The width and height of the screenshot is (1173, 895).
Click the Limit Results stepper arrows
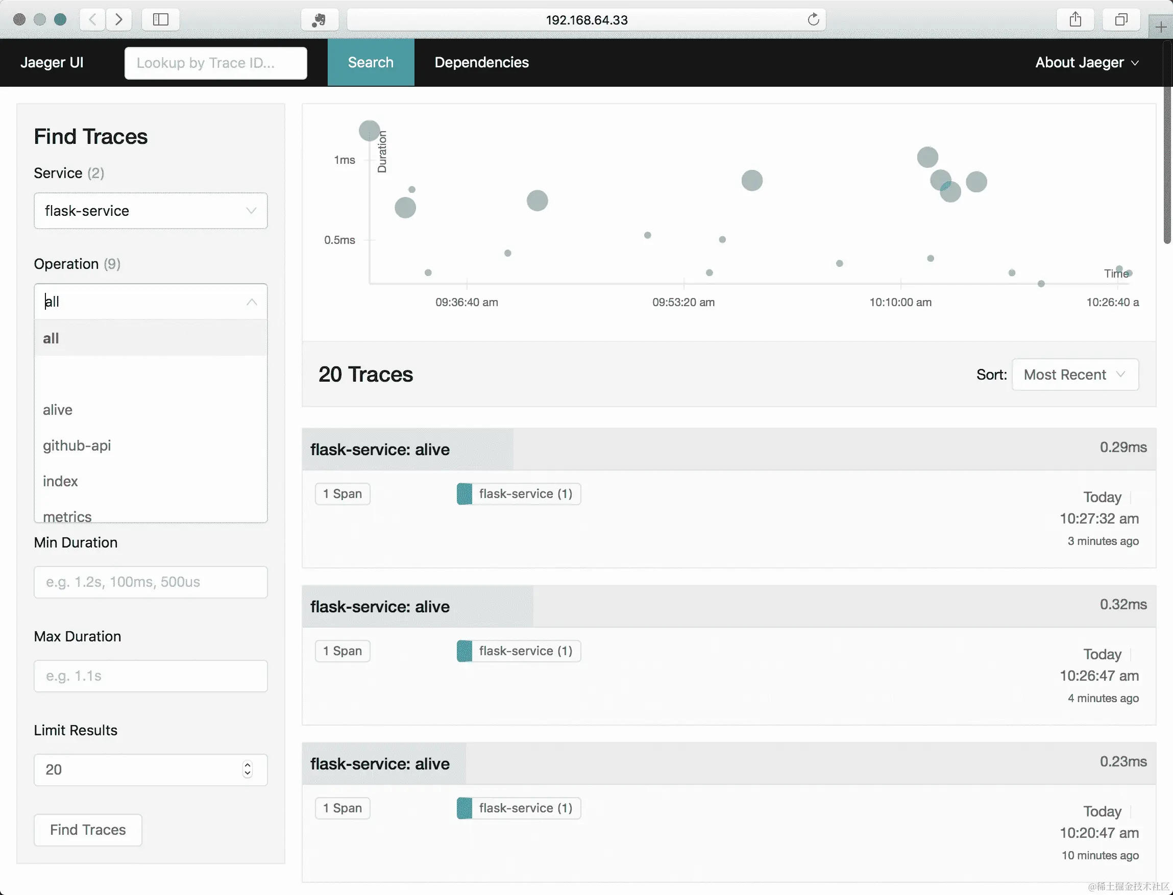click(247, 769)
